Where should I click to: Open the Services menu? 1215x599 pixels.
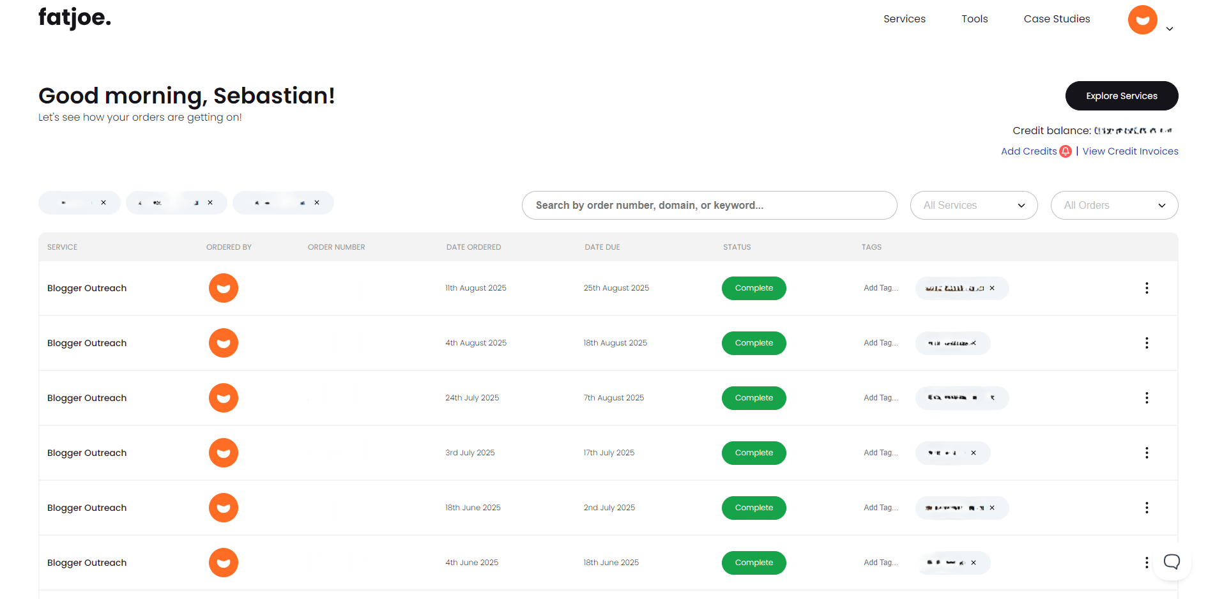coord(904,19)
